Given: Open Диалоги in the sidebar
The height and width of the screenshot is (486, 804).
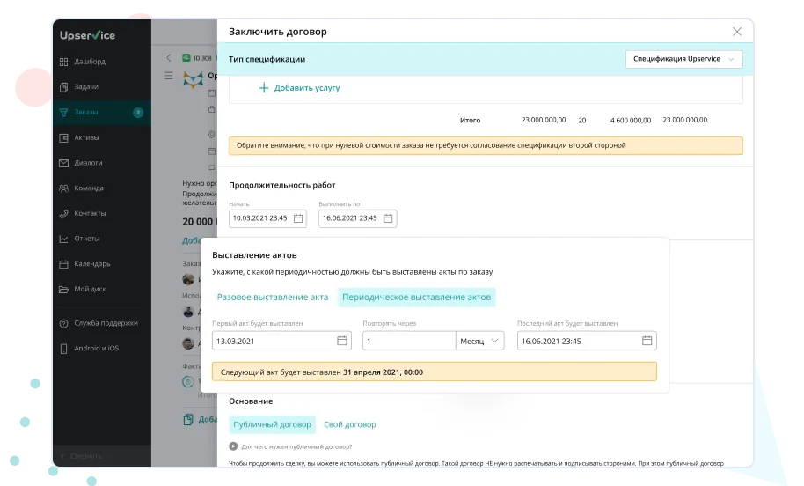Looking at the screenshot, I should click(x=101, y=163).
